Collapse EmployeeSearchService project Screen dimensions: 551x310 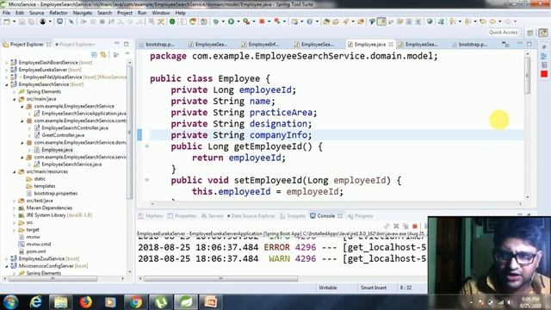[x=6, y=84]
